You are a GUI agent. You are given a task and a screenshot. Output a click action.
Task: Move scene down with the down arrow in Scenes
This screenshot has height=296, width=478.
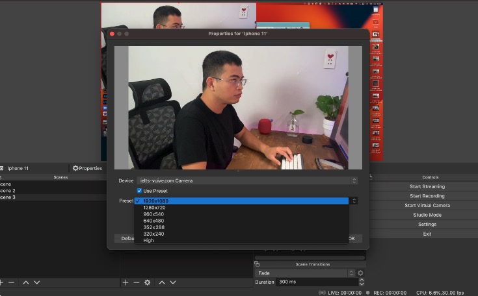(x=37, y=282)
